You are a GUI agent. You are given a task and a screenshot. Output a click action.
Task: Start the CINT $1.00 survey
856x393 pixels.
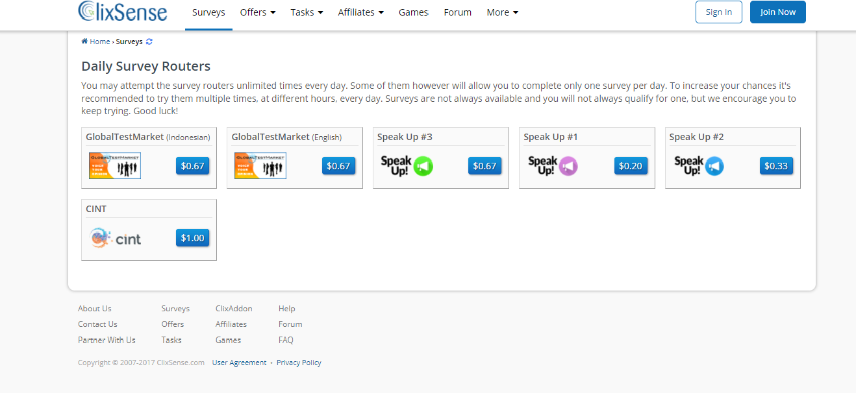coord(192,238)
